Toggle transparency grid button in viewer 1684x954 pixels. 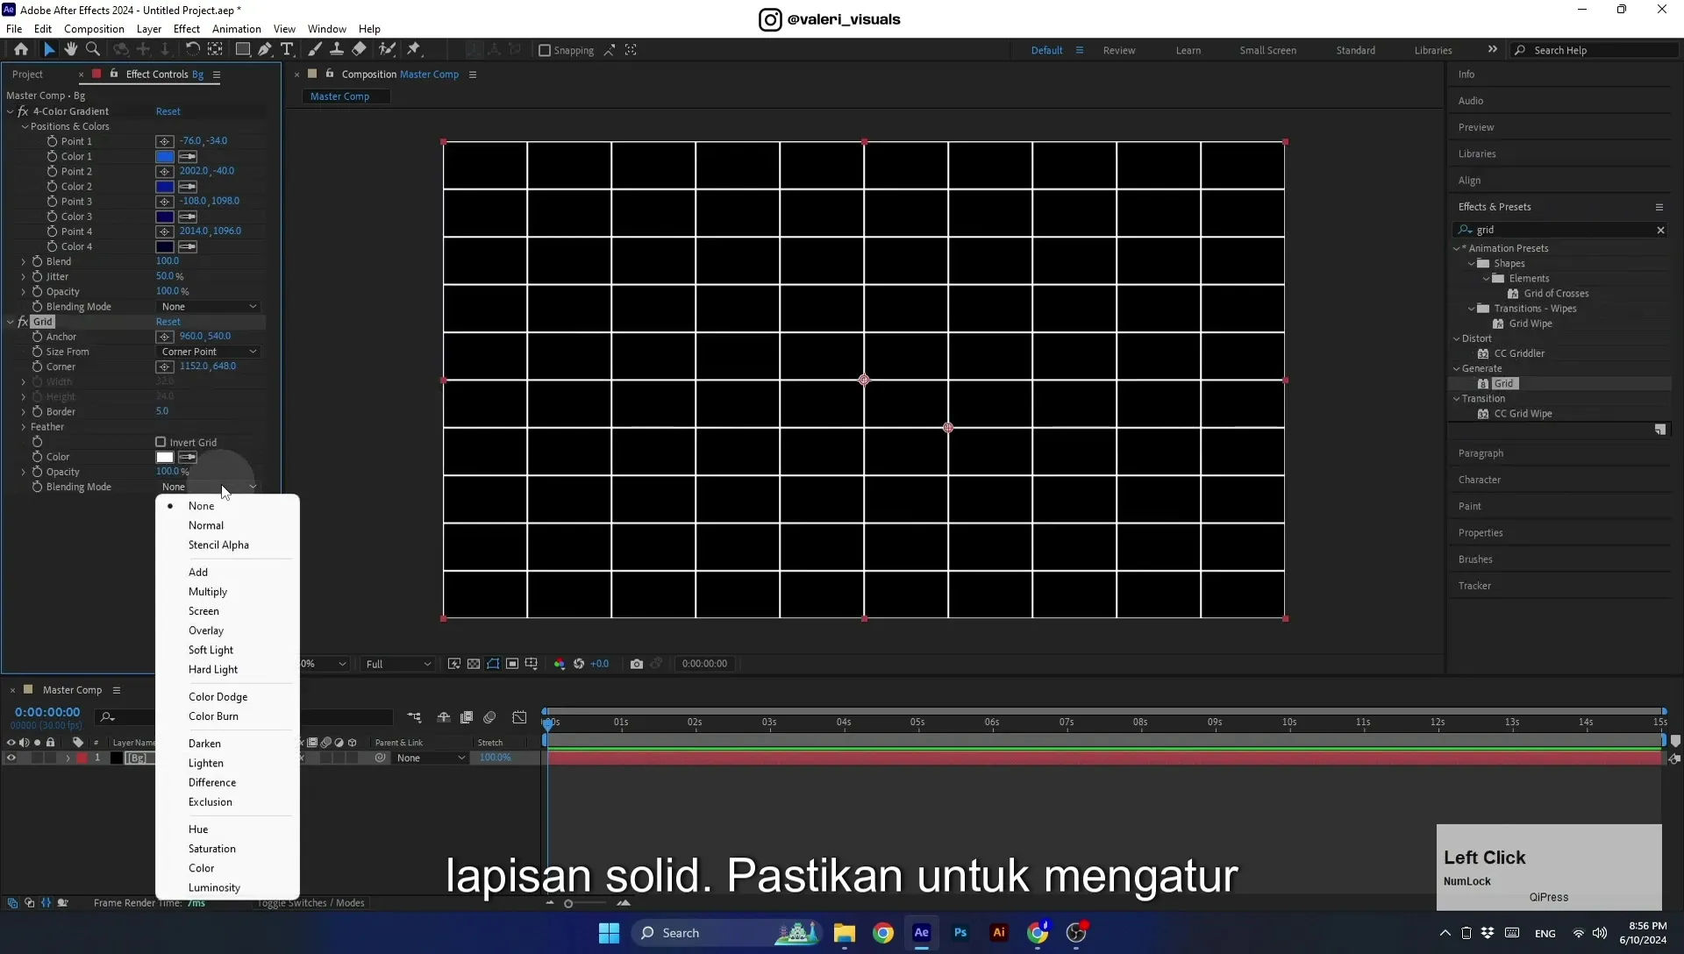tap(474, 664)
